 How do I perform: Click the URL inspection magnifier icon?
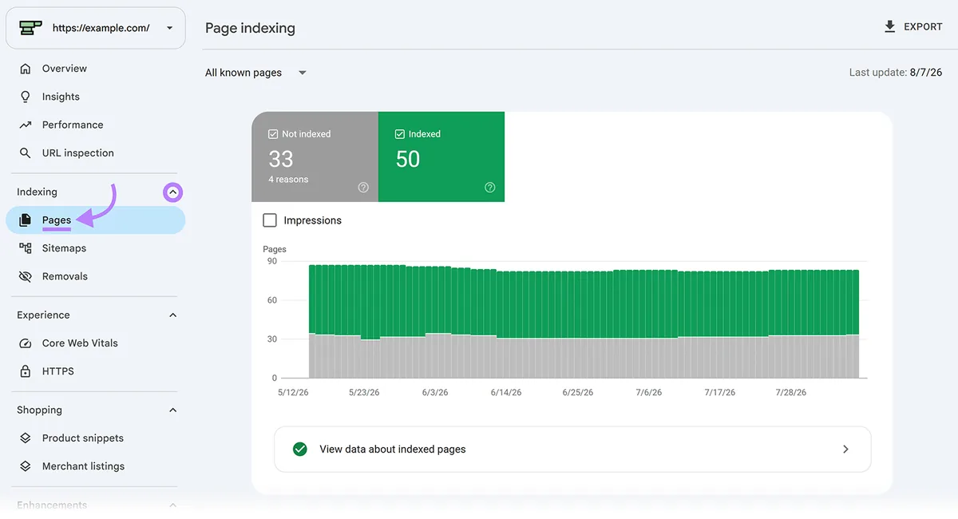pos(26,153)
